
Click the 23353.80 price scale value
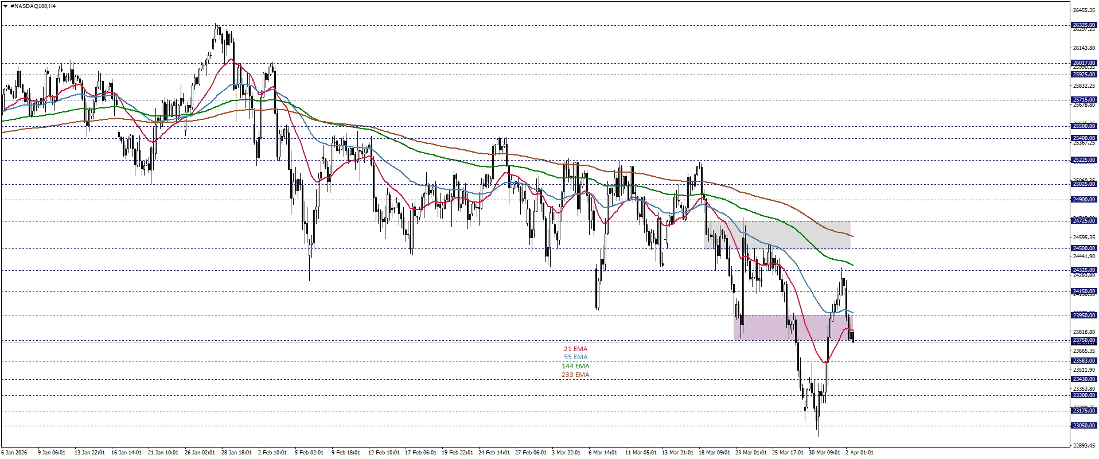(1084, 389)
